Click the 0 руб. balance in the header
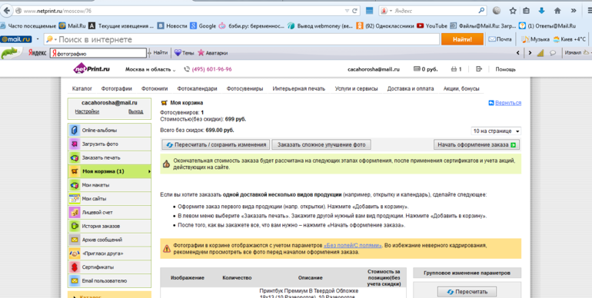The image size is (592, 298). 425,69
